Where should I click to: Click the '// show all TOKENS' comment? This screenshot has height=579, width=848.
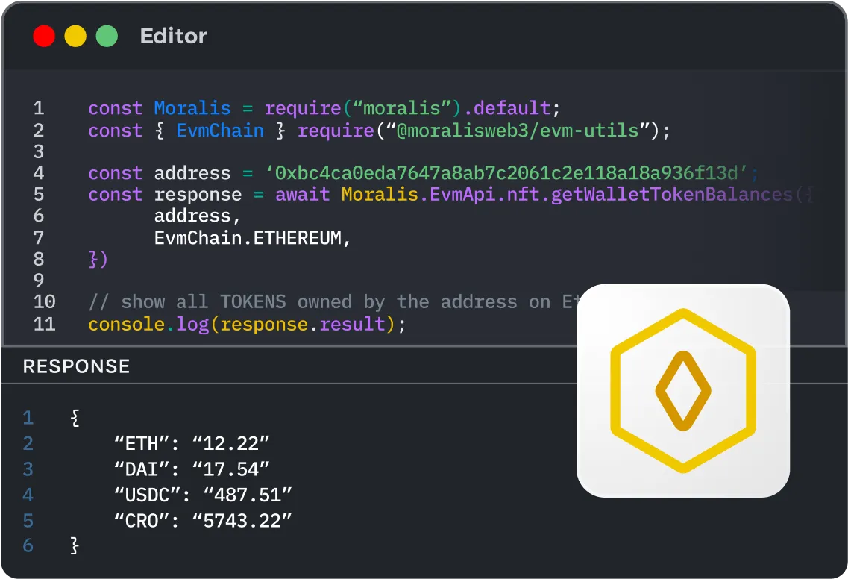tap(334, 302)
